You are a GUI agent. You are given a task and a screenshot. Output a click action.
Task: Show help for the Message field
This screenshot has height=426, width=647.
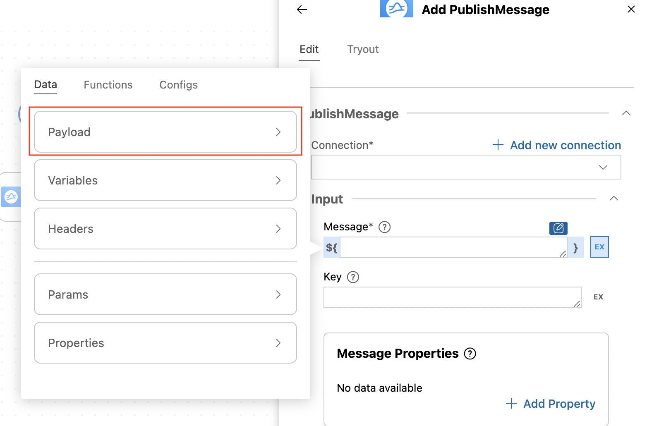385,227
